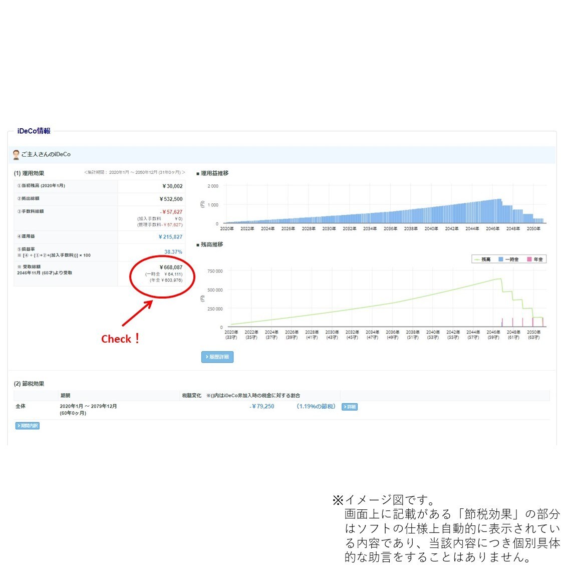The height and width of the screenshot is (568, 568).
Task: Click the 期間 column header
Action: (65, 396)
